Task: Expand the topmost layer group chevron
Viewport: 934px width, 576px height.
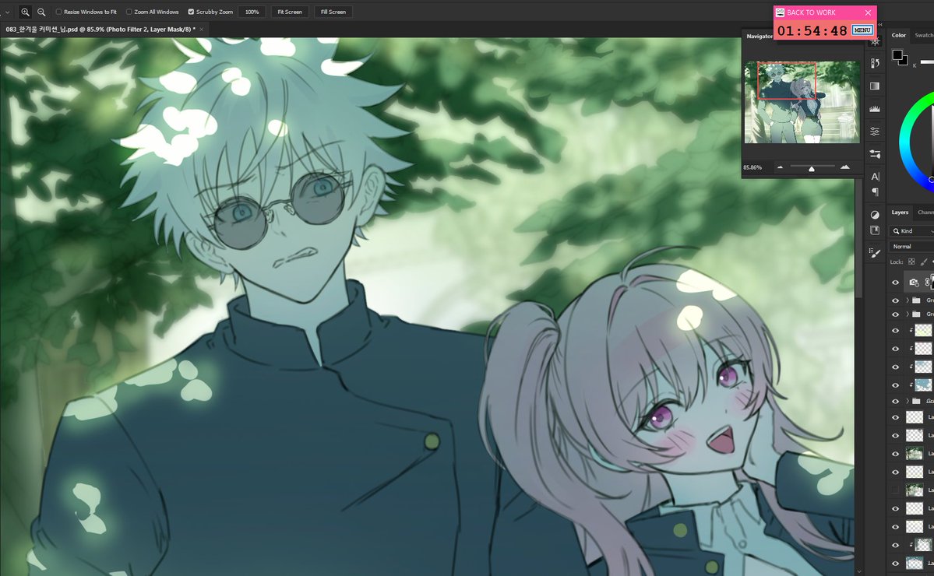Action: pyautogui.click(x=908, y=300)
